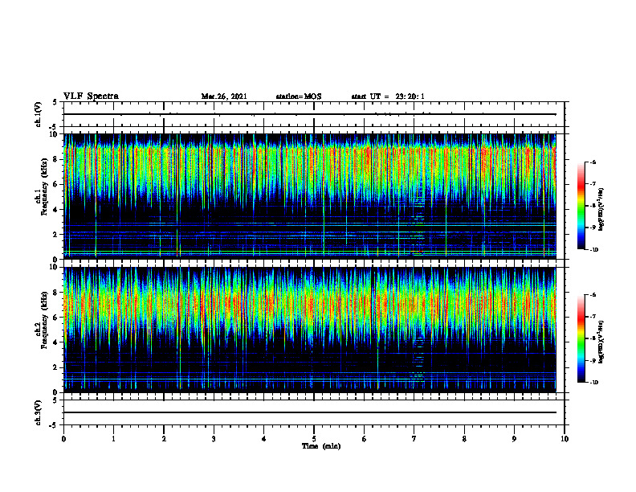Click time axis tick label "7"
The image size is (636, 492).
point(414,439)
